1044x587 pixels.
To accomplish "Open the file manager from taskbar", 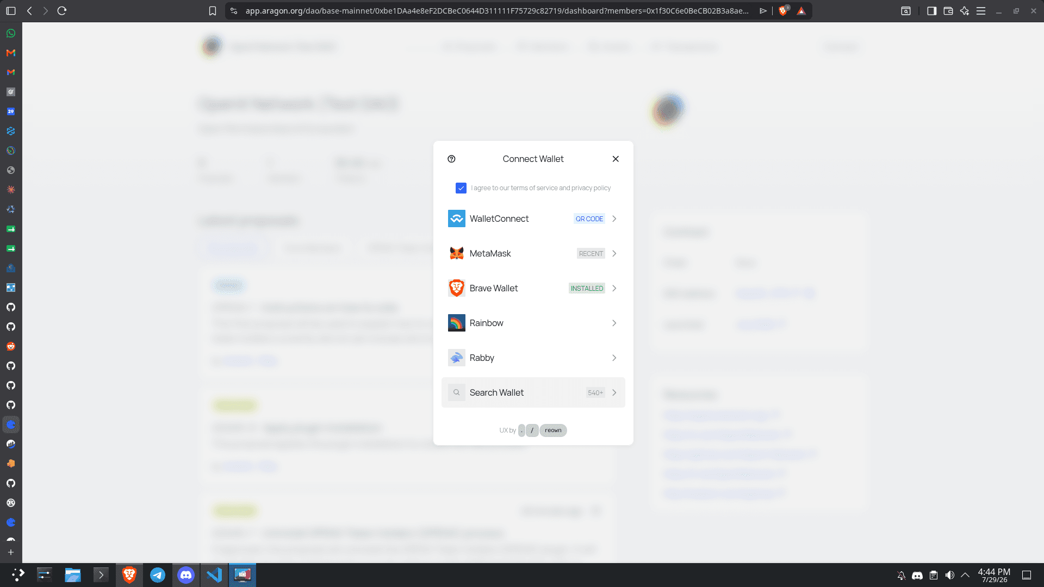I will coord(73,575).
